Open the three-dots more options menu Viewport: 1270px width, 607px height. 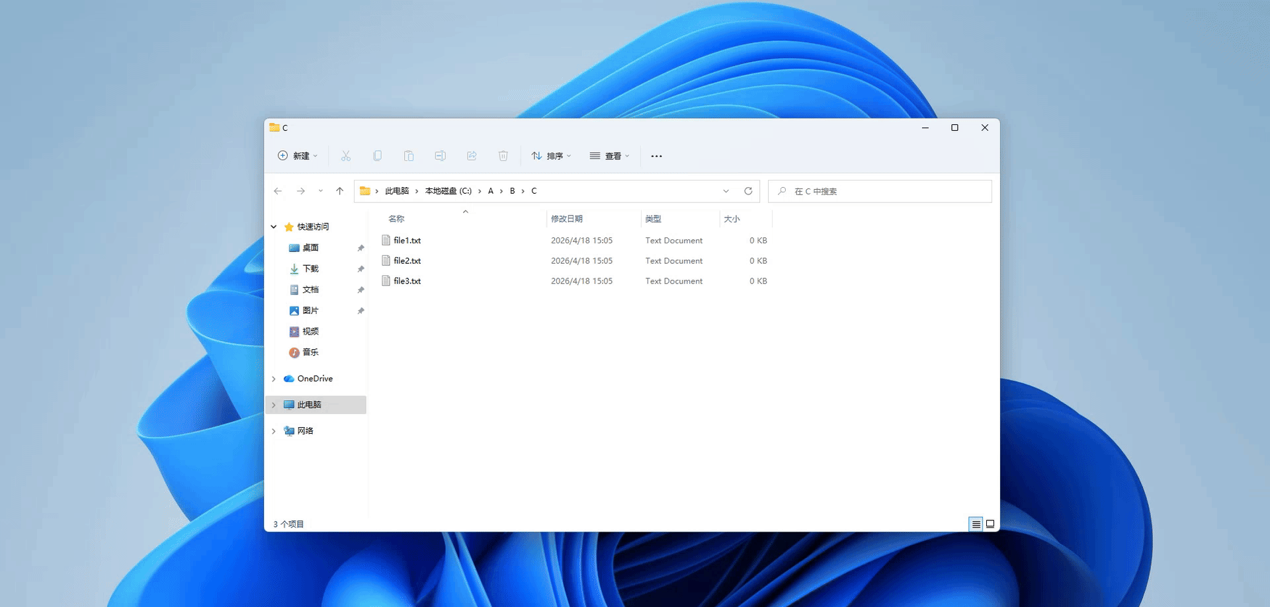[656, 156]
